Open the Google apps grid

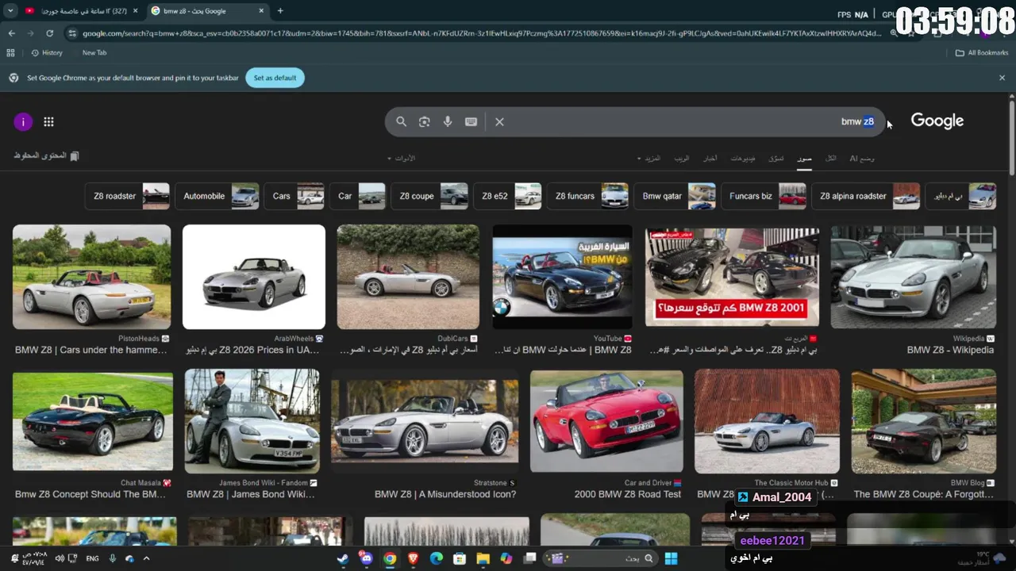(48, 121)
